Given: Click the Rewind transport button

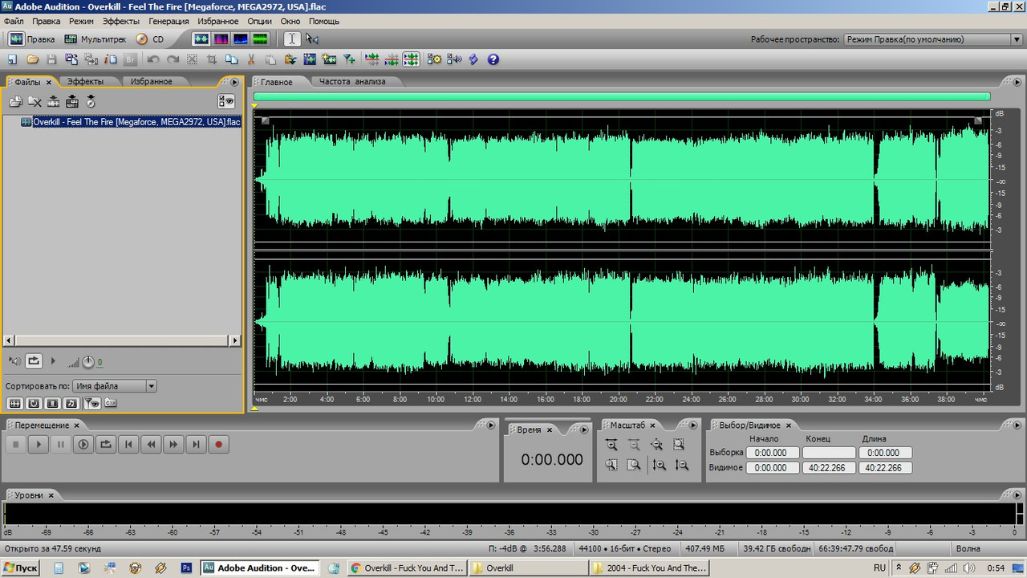Looking at the screenshot, I should [151, 444].
